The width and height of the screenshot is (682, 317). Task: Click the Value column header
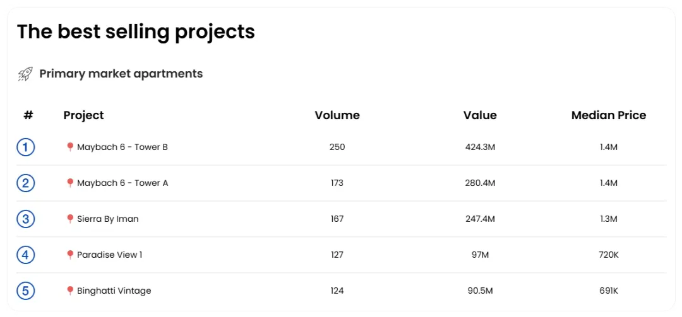480,115
